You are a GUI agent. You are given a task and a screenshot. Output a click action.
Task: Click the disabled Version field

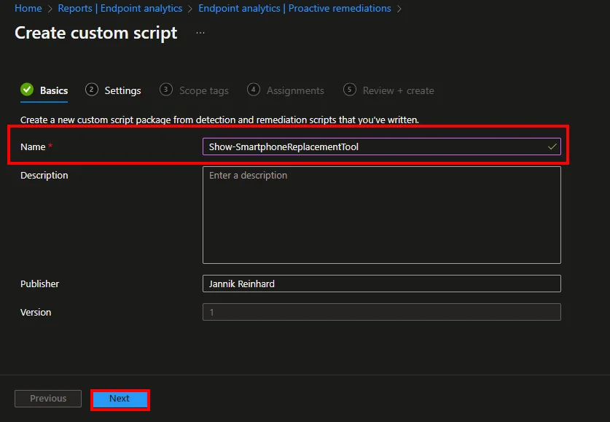tap(382, 312)
